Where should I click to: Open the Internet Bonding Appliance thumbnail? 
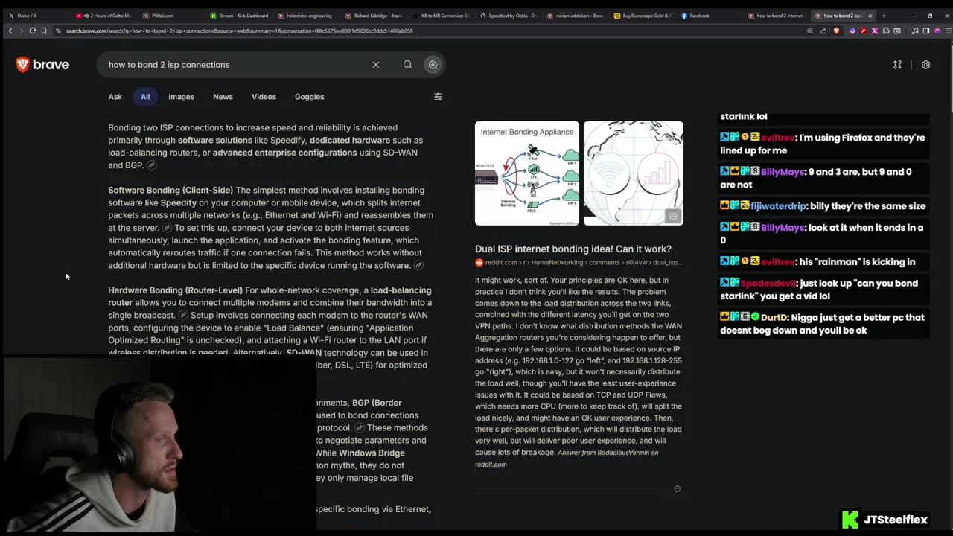click(x=527, y=173)
